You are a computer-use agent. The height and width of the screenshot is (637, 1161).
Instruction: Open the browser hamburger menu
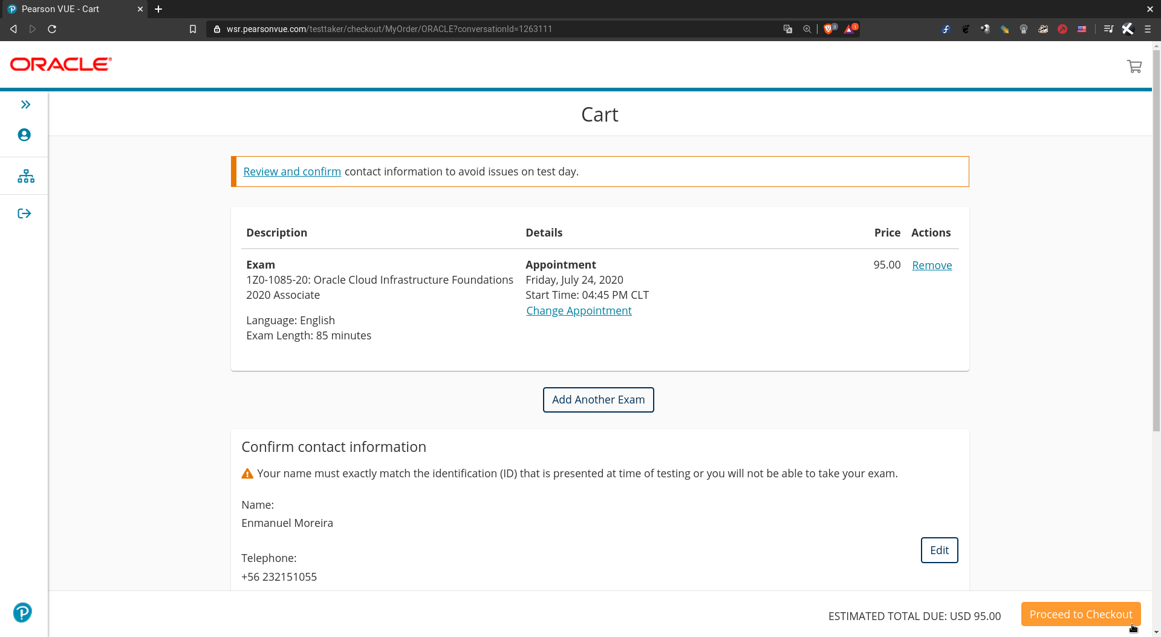tap(1147, 29)
